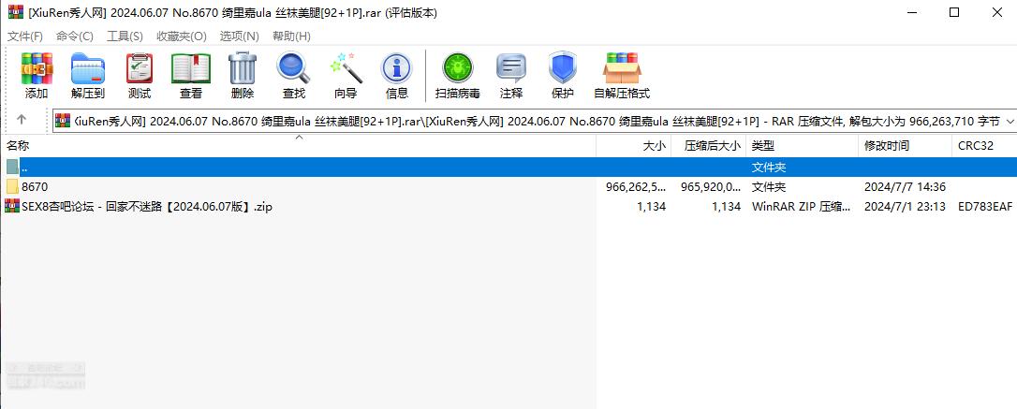The height and width of the screenshot is (409, 1017).
Task: Select the 8670 folder icon
Action: pyautogui.click(x=12, y=186)
